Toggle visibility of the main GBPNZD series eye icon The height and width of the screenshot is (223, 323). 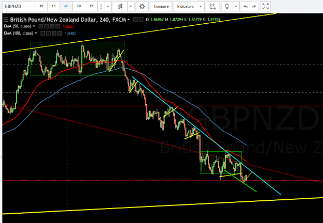pos(135,20)
